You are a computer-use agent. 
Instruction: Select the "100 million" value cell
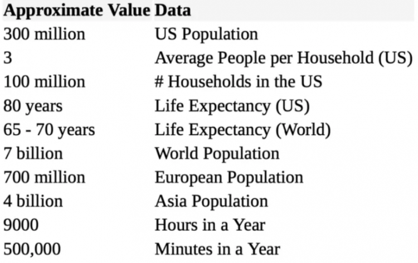45,82
